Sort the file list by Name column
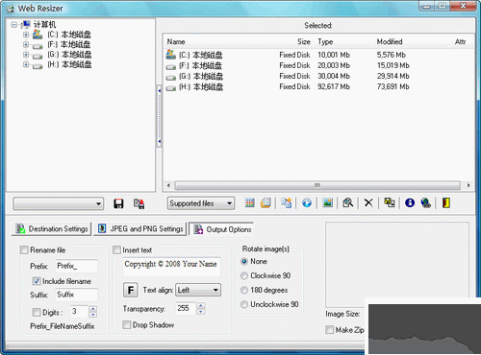The image size is (481, 355). pos(176,41)
